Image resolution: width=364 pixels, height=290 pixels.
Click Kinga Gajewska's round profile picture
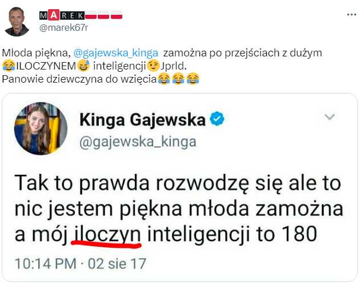pos(41,129)
